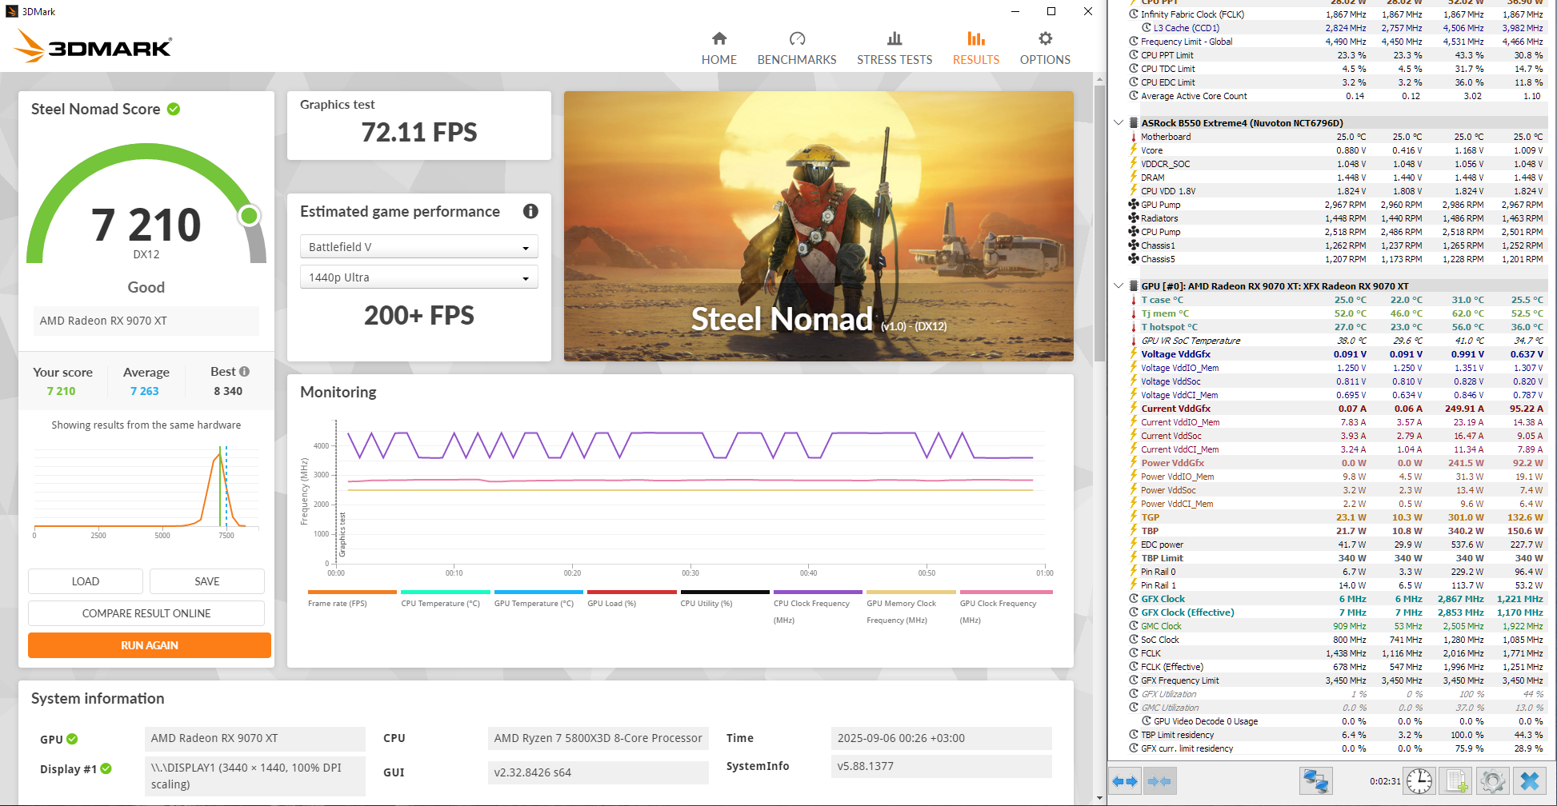The width and height of the screenshot is (1557, 806).
Task: Click the LOAD result button
Action: click(x=86, y=581)
